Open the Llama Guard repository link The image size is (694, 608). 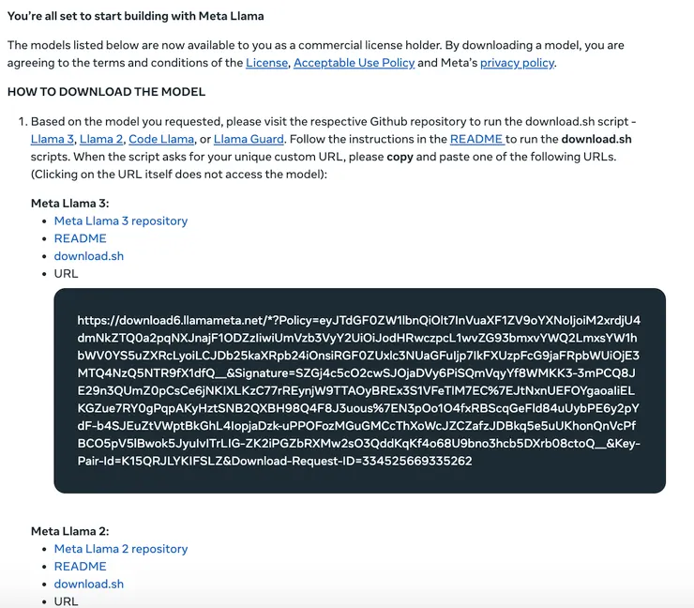(x=249, y=139)
